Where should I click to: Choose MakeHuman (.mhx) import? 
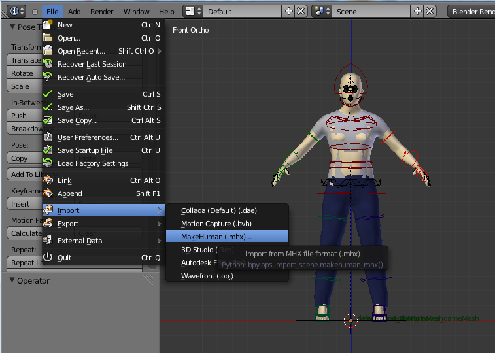click(228, 236)
